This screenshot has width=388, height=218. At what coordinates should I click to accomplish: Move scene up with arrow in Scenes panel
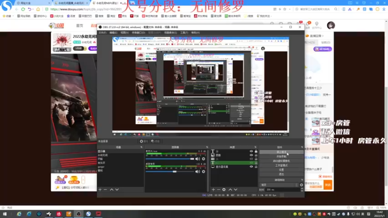point(112,189)
